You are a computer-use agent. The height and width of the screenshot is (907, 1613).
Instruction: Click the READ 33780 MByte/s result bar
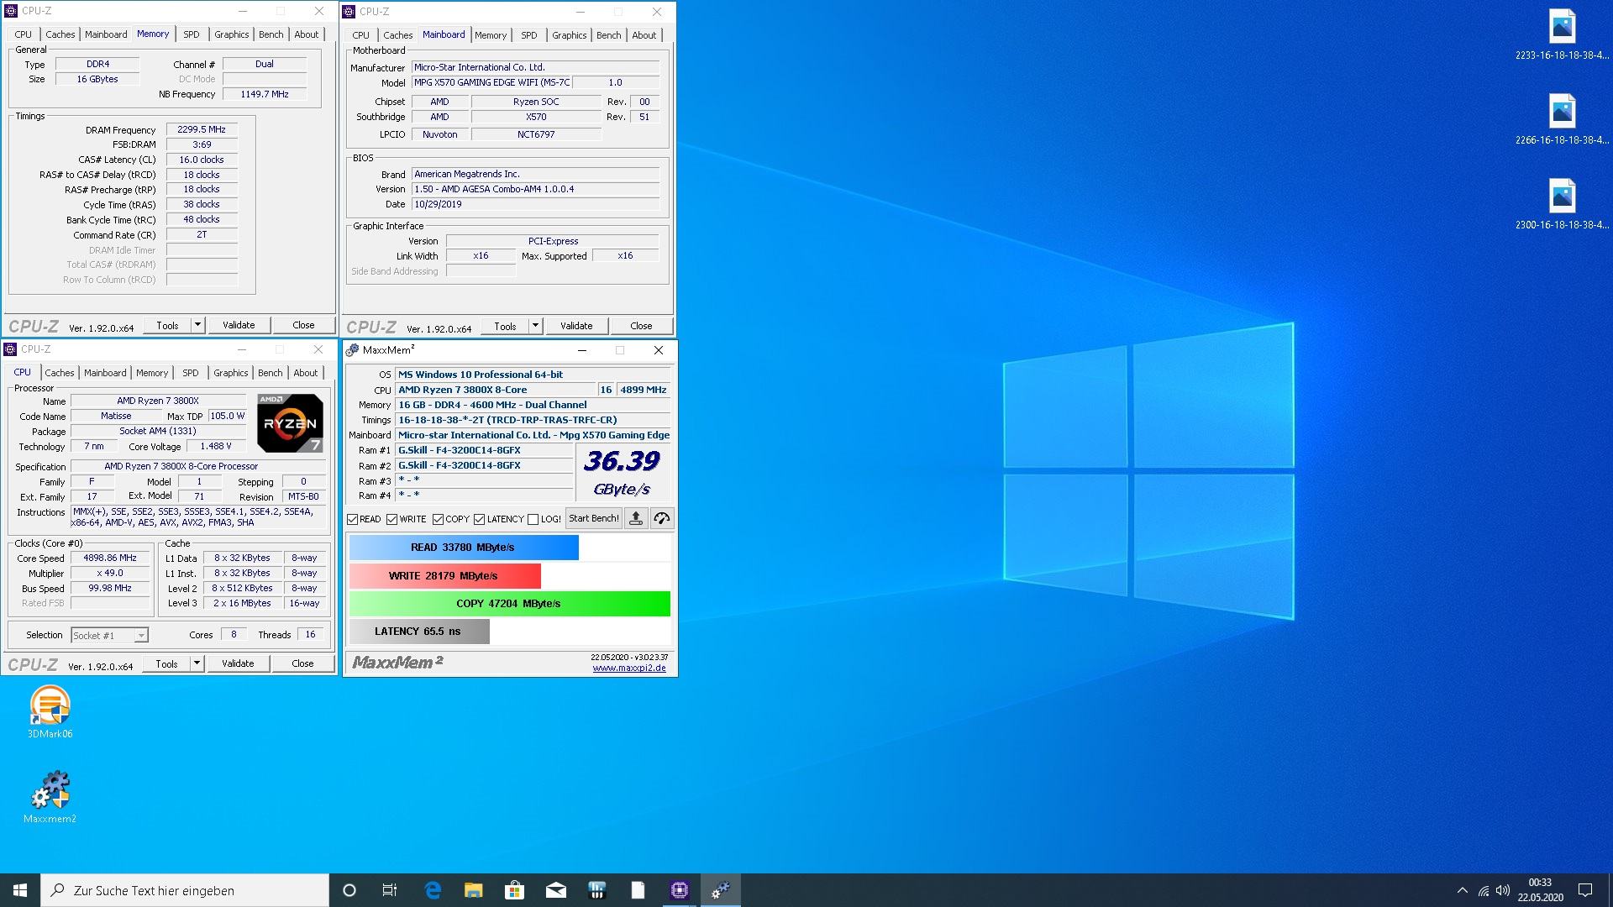(x=464, y=548)
